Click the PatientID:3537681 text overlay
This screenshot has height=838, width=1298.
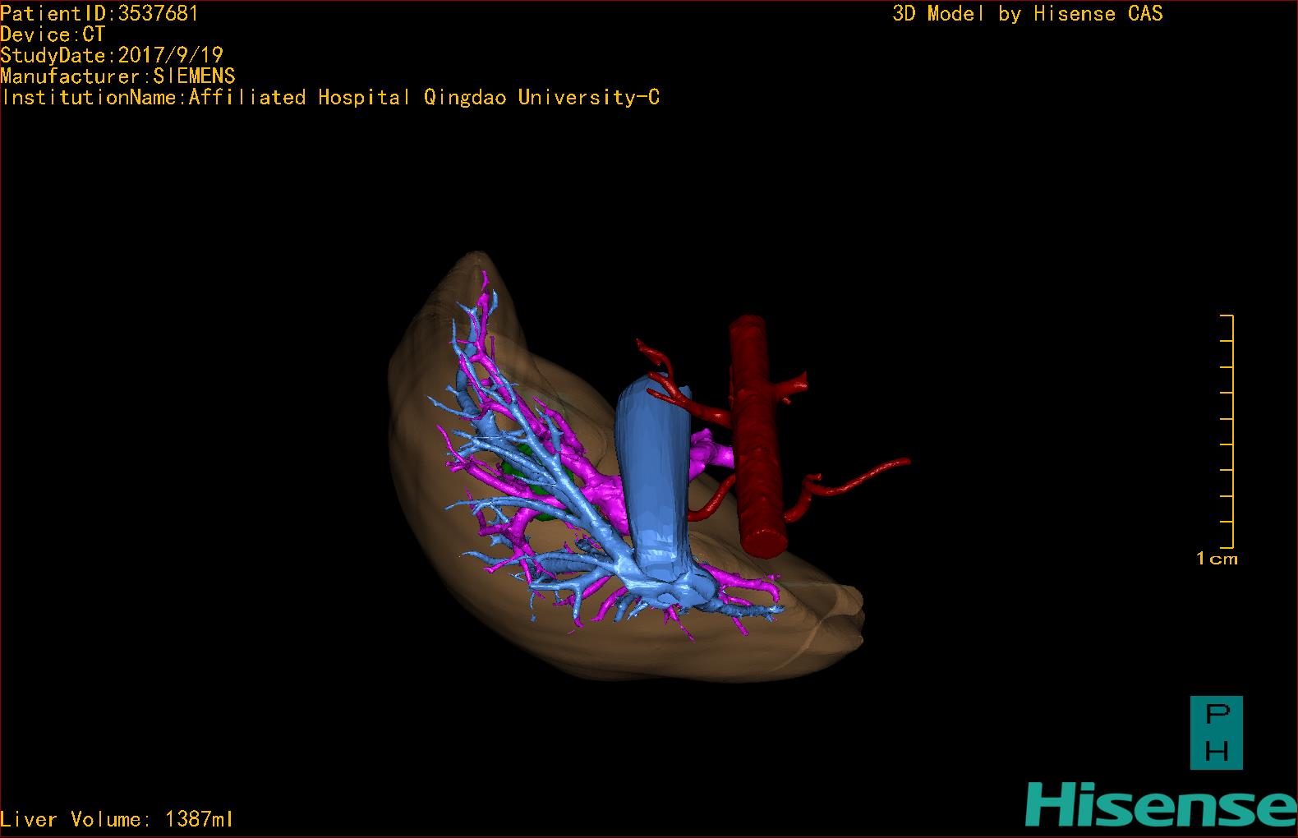click(99, 13)
